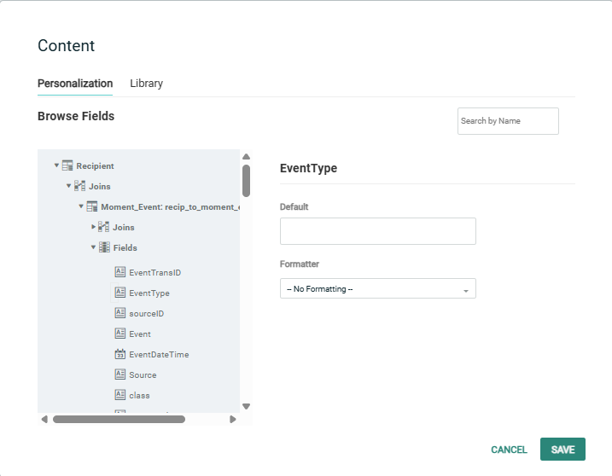The height and width of the screenshot is (476, 612).
Task: Select the Personalization tab
Action: point(75,84)
